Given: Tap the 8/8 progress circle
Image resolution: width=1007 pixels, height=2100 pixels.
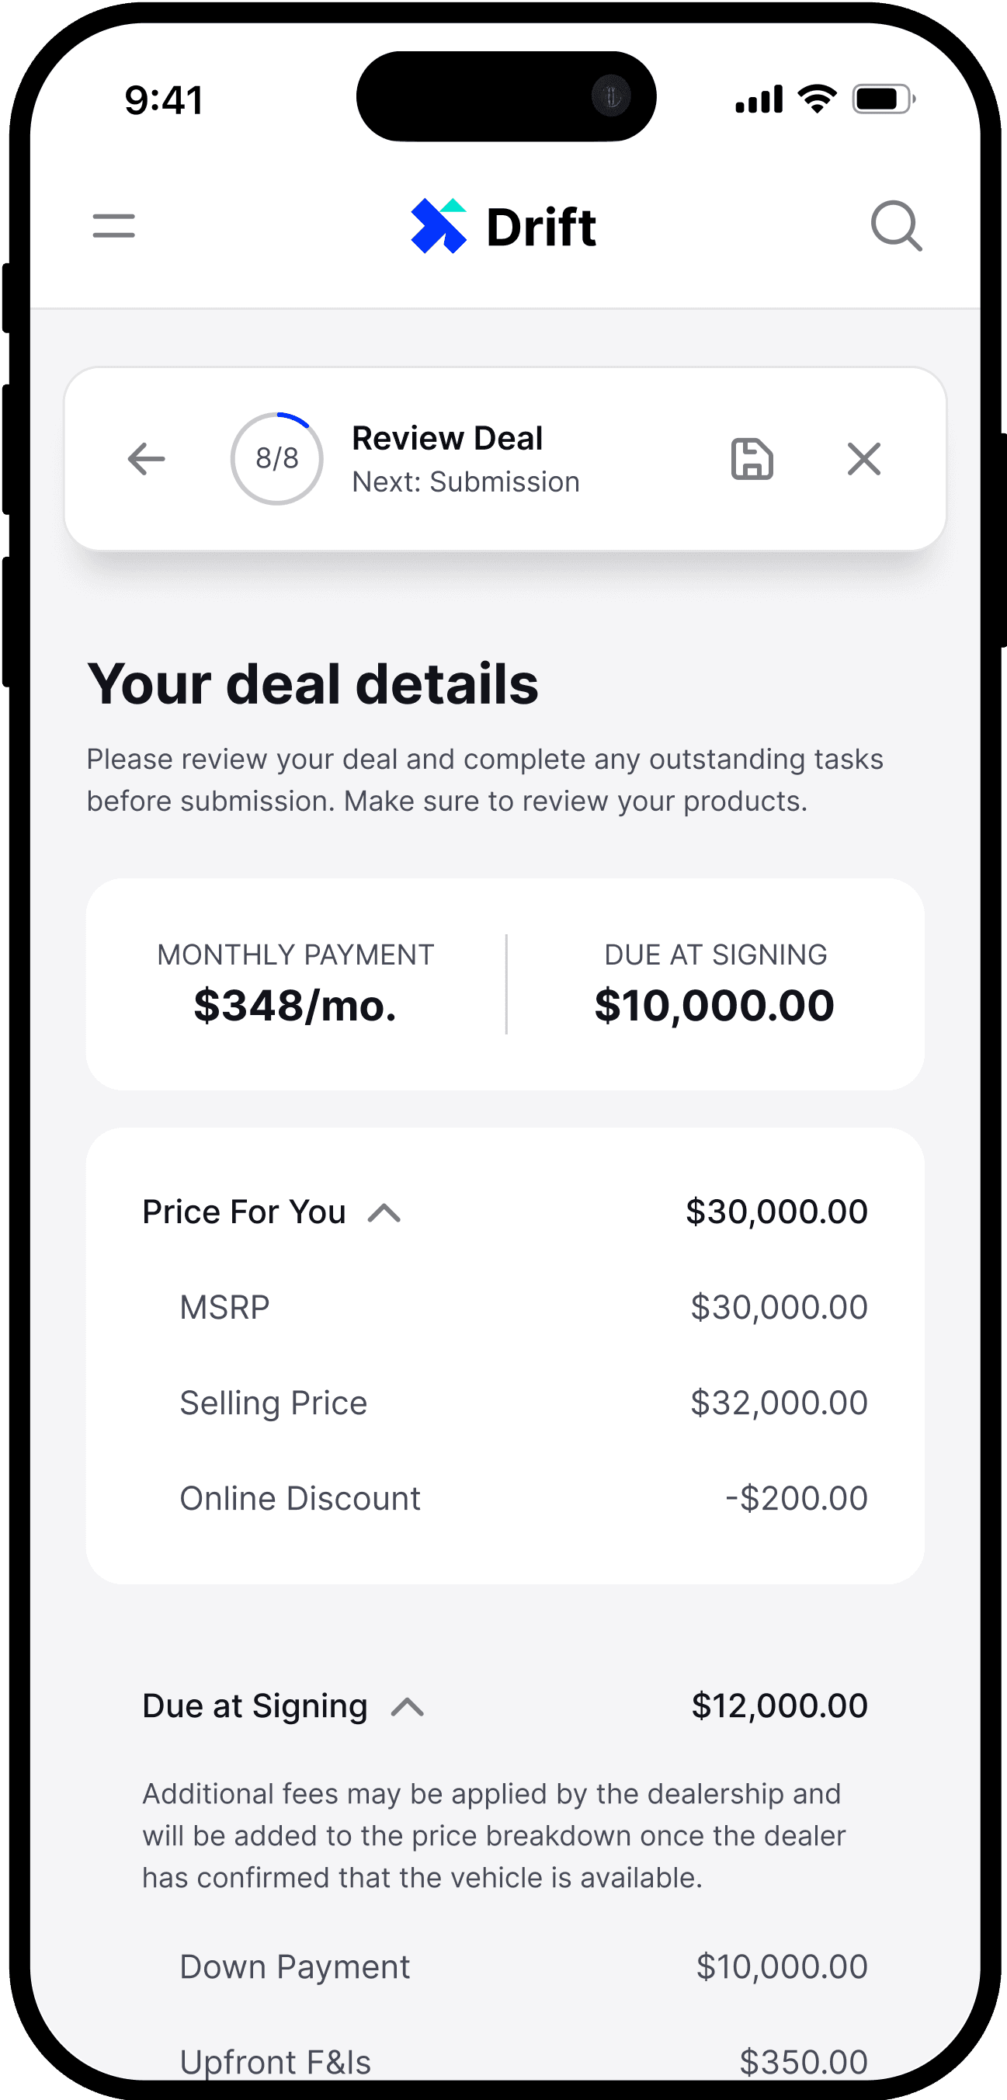Looking at the screenshot, I should [x=277, y=458].
